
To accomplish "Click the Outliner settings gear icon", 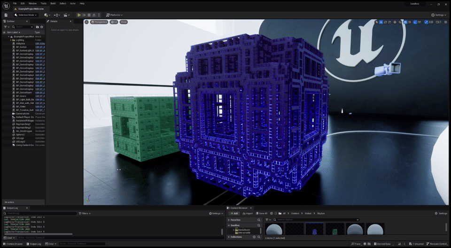I will (x=42, y=27).
